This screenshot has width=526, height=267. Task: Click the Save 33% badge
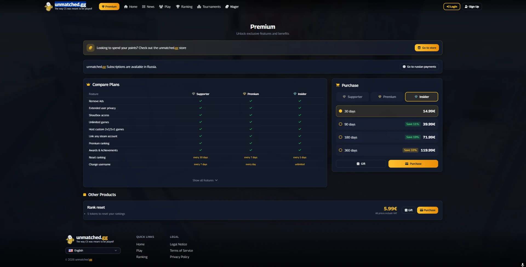coord(410,150)
